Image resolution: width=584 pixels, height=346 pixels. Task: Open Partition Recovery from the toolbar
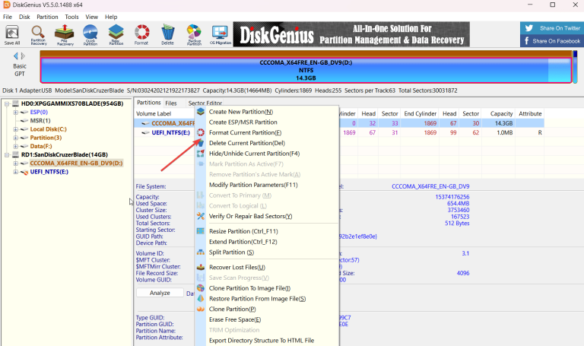38,35
